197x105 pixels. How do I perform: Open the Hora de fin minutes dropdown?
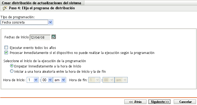tap(108, 80)
